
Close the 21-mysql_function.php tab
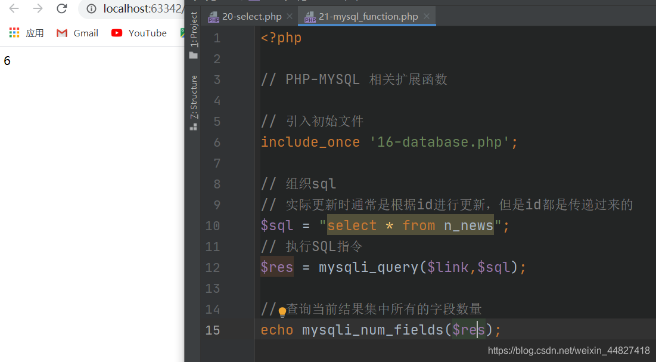pos(427,16)
